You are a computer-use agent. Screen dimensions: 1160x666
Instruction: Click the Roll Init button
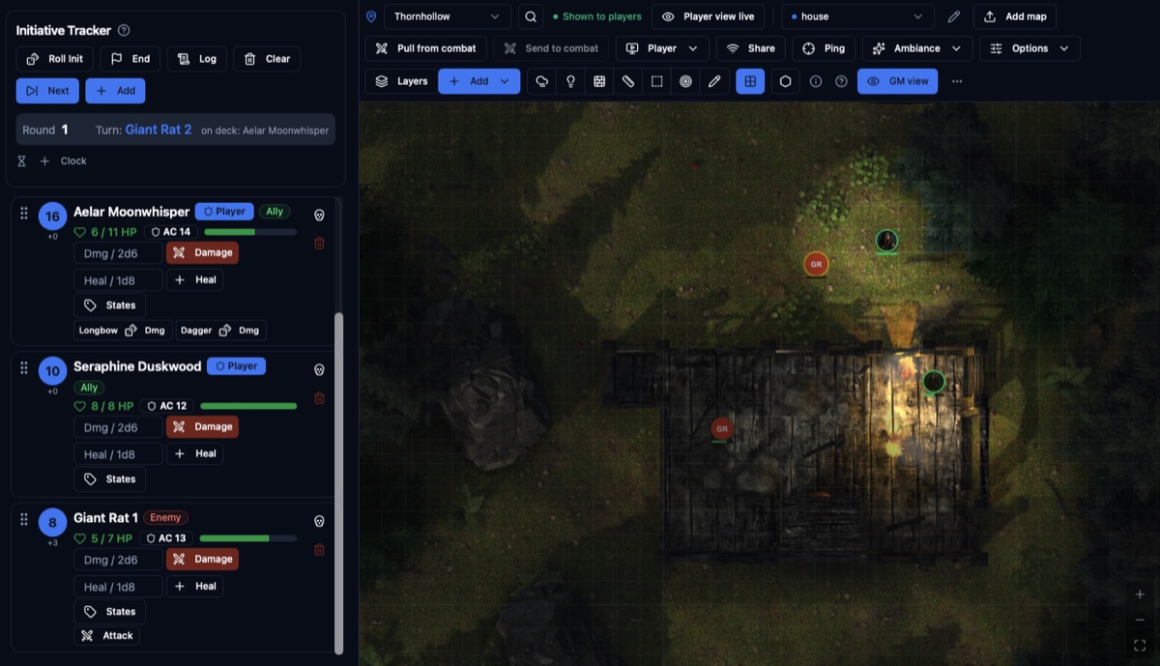click(x=54, y=59)
